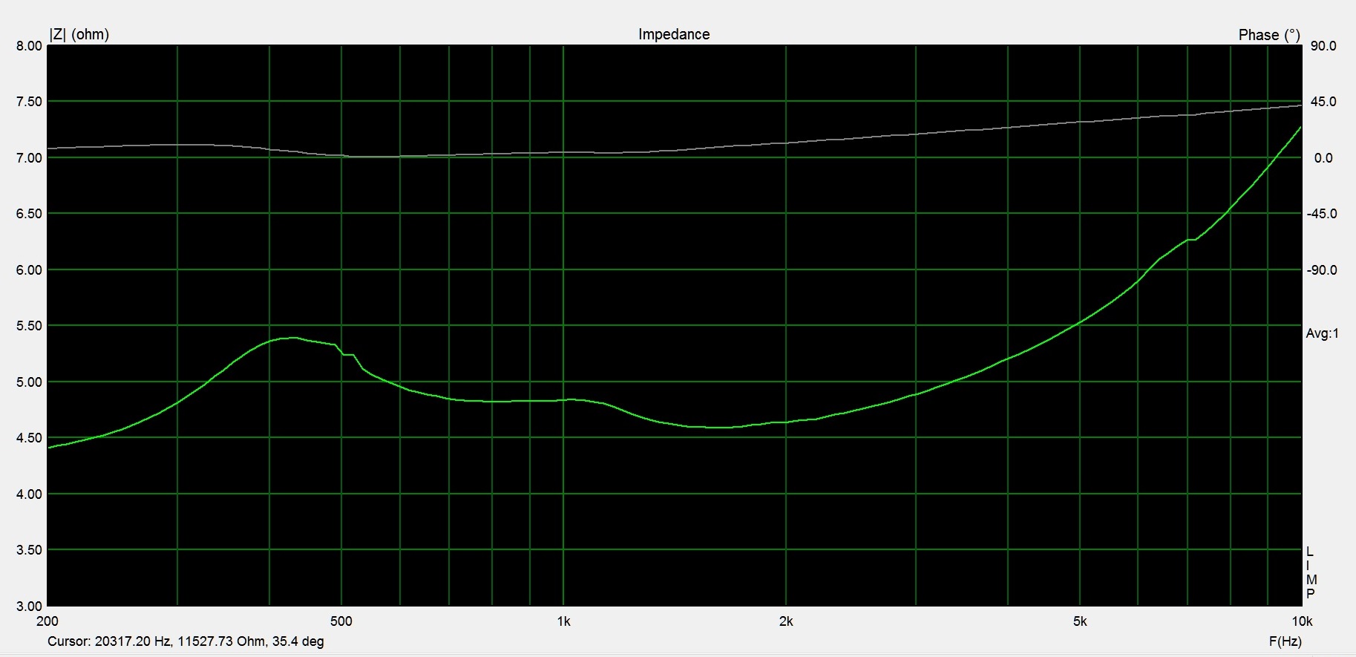Click the gray phase curve at 1k
The width and height of the screenshot is (1356, 657).
(563, 153)
